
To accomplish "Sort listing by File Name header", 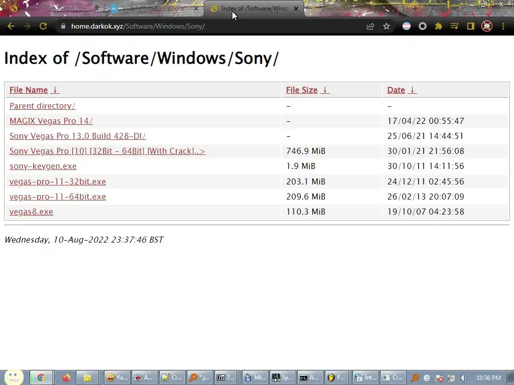I will click(29, 90).
